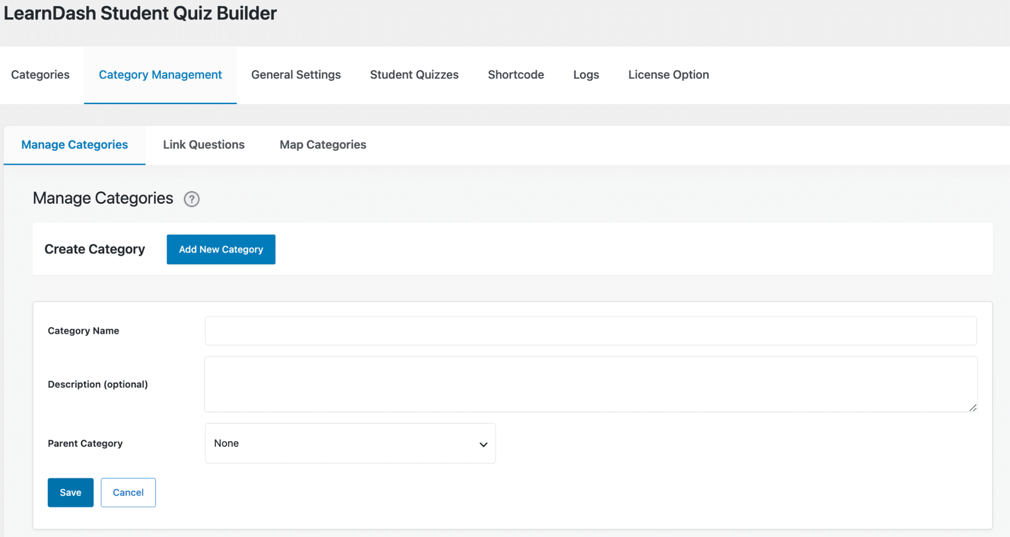Switch to Link Questions sub-tab
The image size is (1010, 537).
[204, 145]
